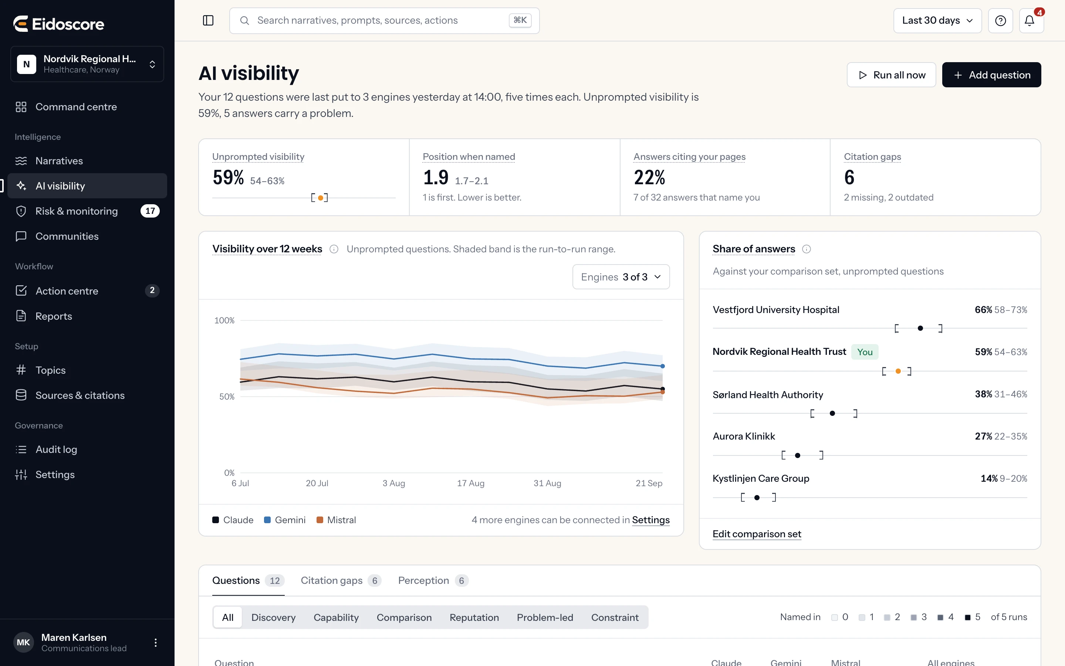Open AI visibility in sidebar
This screenshot has height=666, width=1065.
[x=87, y=185]
